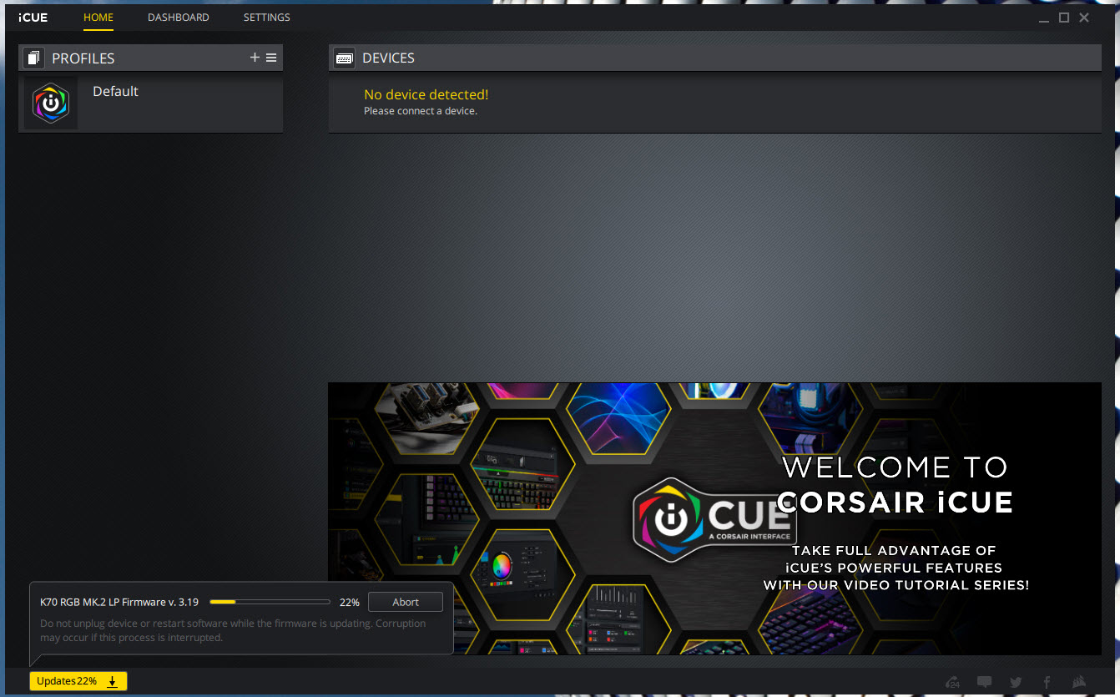The image size is (1120, 697).
Task: Open the Corsair Twitter icon
Action: pyautogui.click(x=1016, y=682)
